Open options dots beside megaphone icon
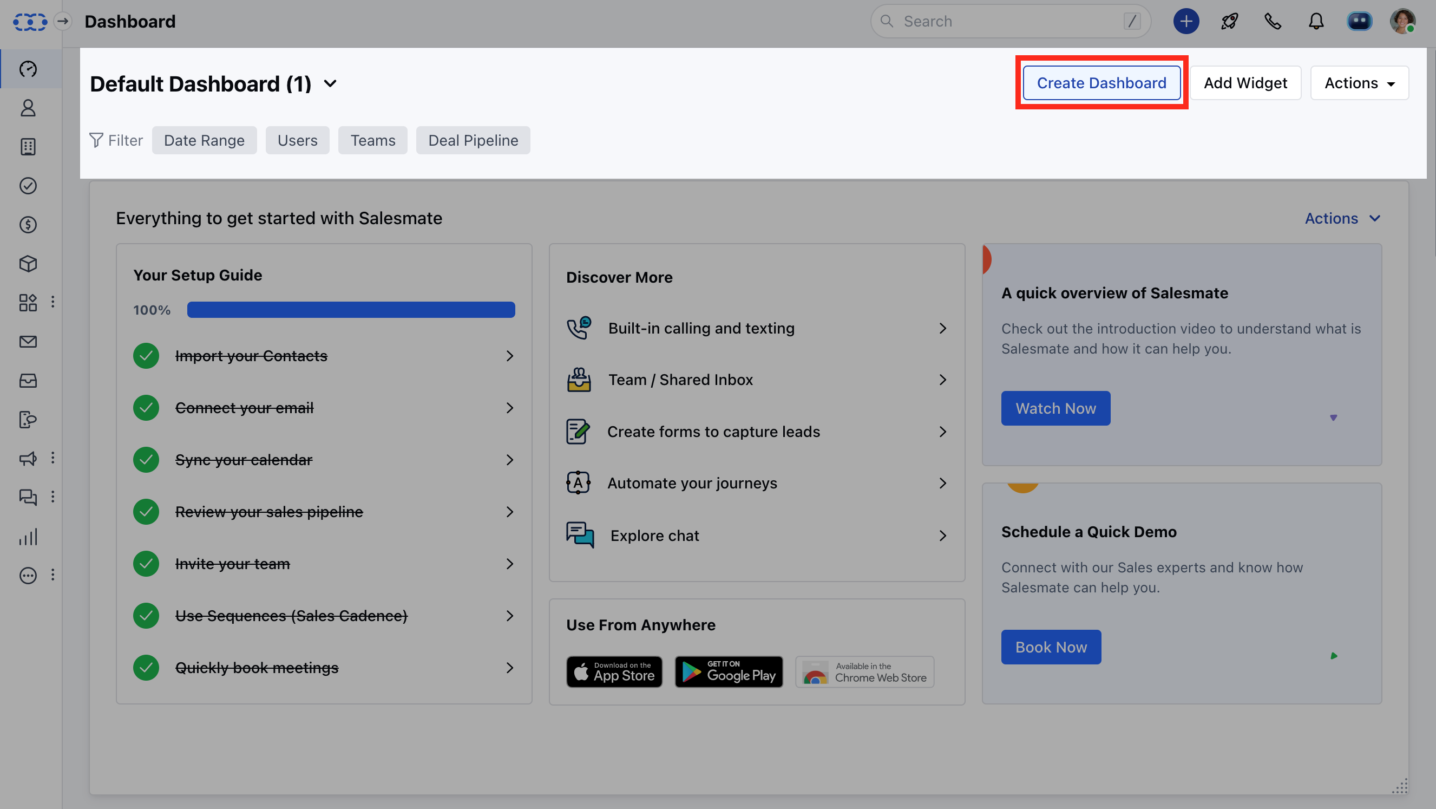The height and width of the screenshot is (809, 1436). [53, 458]
